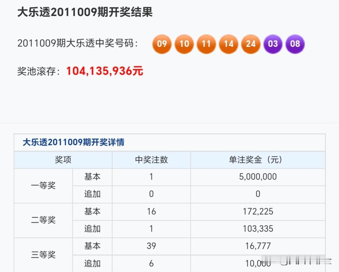This screenshot has width=339, height=272.
Task: Select the orange number ball 14
Action: [229, 44]
